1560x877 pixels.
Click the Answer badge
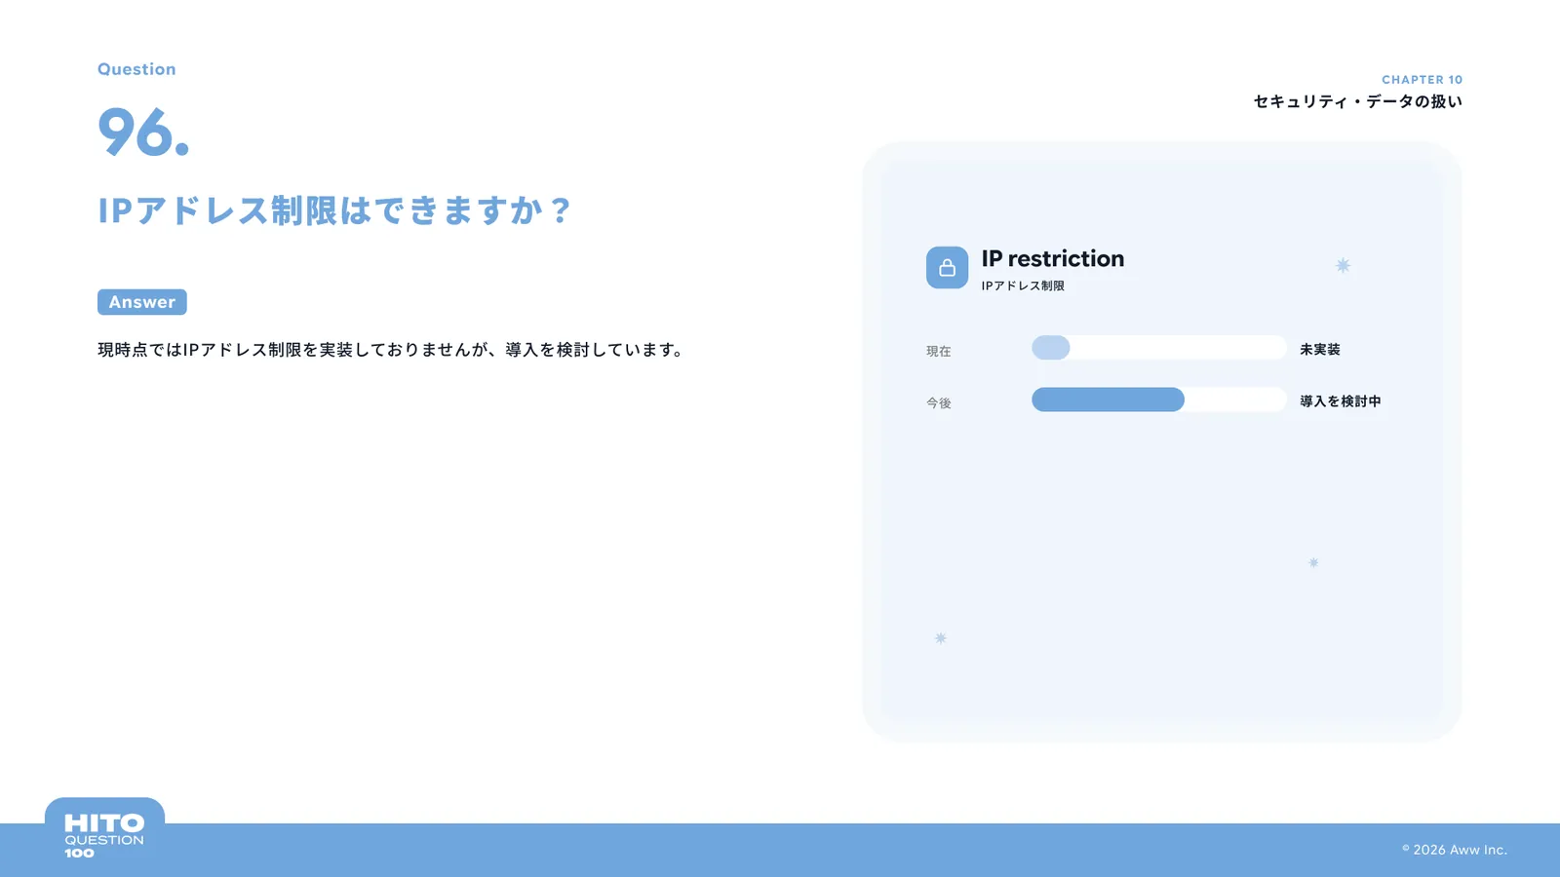pos(142,302)
